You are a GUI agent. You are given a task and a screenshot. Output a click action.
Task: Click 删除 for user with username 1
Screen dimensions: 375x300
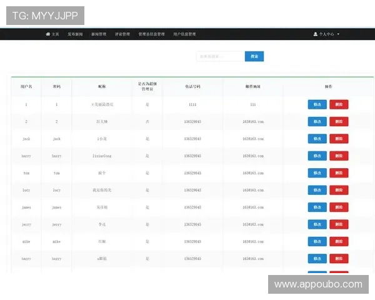[339, 104]
